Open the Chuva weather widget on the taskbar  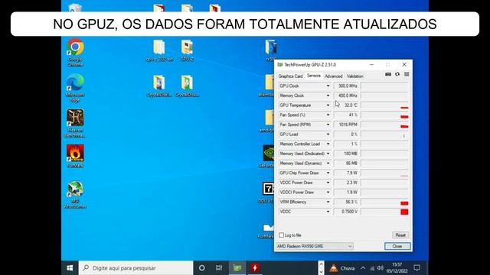pyautogui.click(x=342, y=268)
